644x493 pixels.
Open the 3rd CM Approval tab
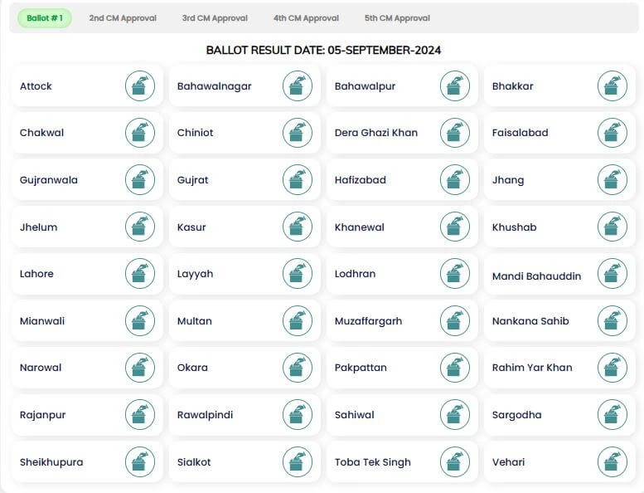click(x=215, y=18)
